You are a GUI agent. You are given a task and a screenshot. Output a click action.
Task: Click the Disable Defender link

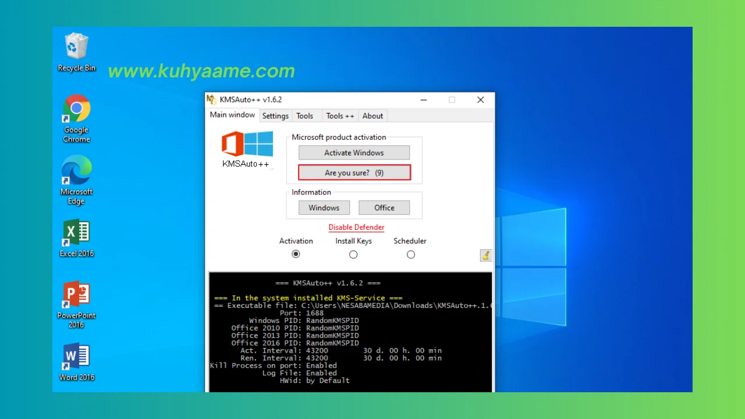356,228
